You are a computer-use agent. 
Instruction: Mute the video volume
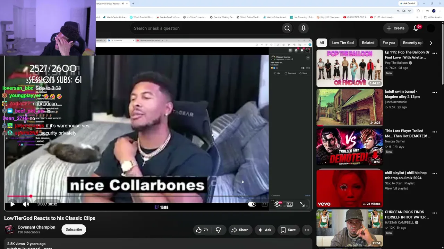(x=26, y=204)
